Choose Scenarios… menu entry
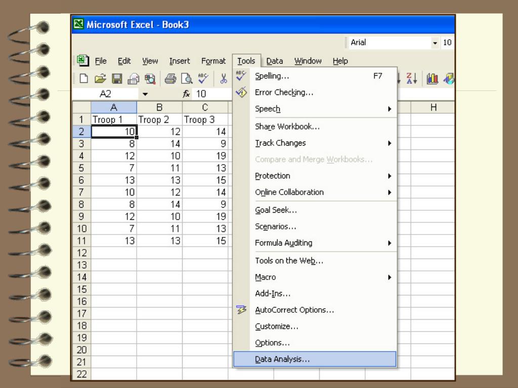The height and width of the screenshot is (388, 518). pos(315,227)
